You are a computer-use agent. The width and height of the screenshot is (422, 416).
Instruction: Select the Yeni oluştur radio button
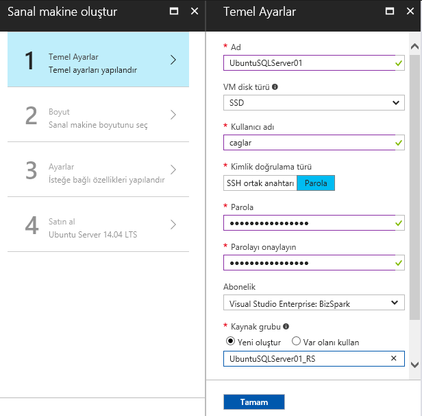click(x=230, y=341)
